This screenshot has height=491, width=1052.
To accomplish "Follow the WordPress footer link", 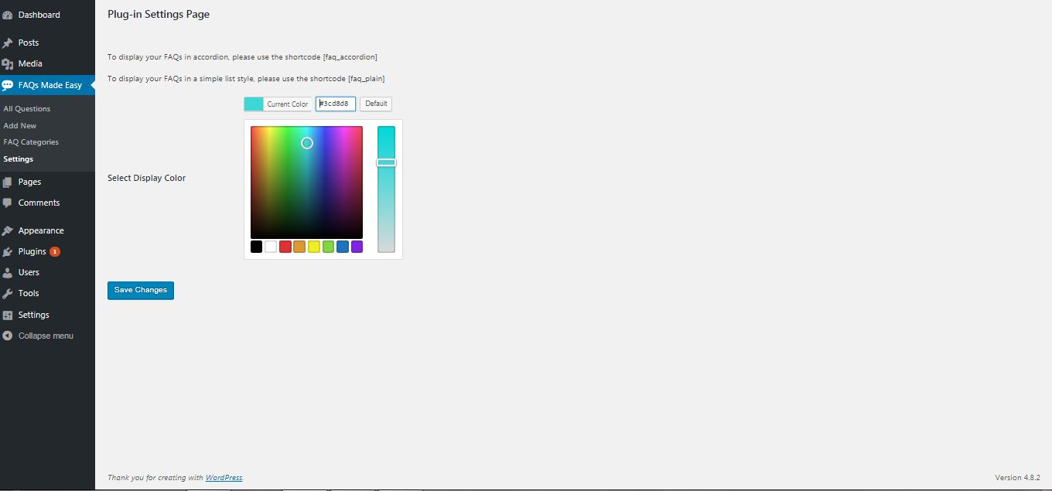I will click(224, 478).
